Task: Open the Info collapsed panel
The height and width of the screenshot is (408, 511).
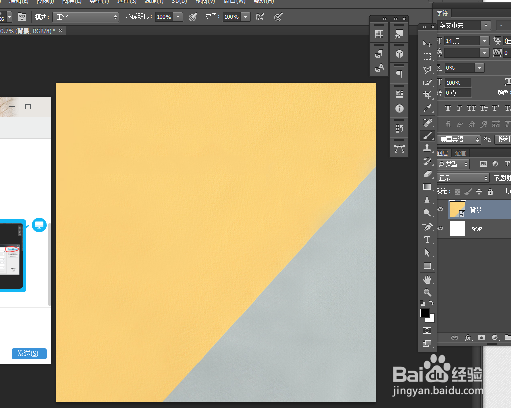Action: pos(399,108)
